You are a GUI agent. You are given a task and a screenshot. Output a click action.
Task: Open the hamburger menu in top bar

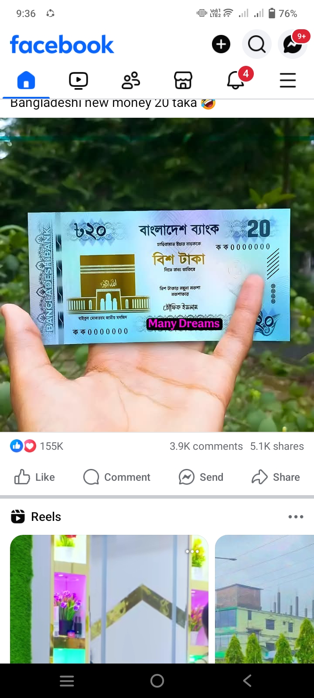coord(288,80)
